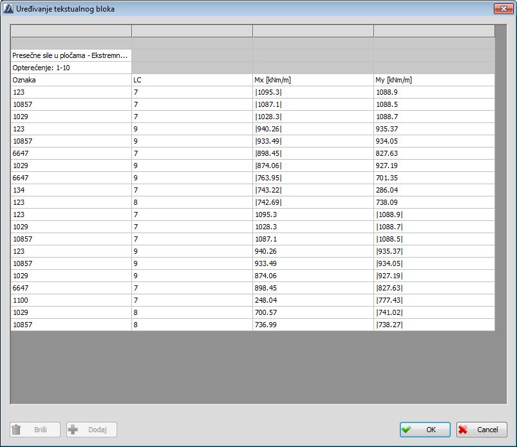517x447 pixels.
Task: Select the |898.45| cell in the Mx column
Action: [314, 153]
